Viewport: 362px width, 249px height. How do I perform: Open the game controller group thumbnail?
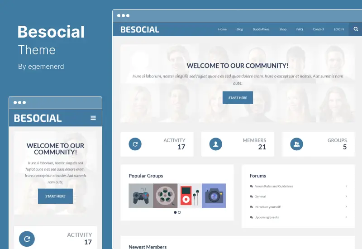141,196
